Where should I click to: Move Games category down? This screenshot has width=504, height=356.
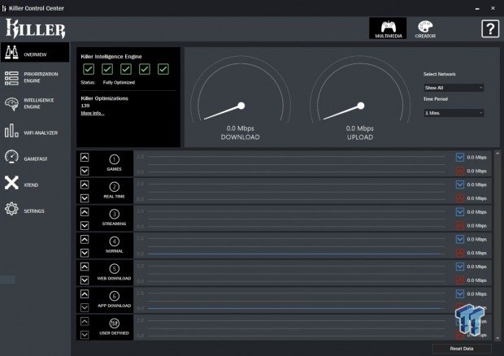(x=85, y=171)
